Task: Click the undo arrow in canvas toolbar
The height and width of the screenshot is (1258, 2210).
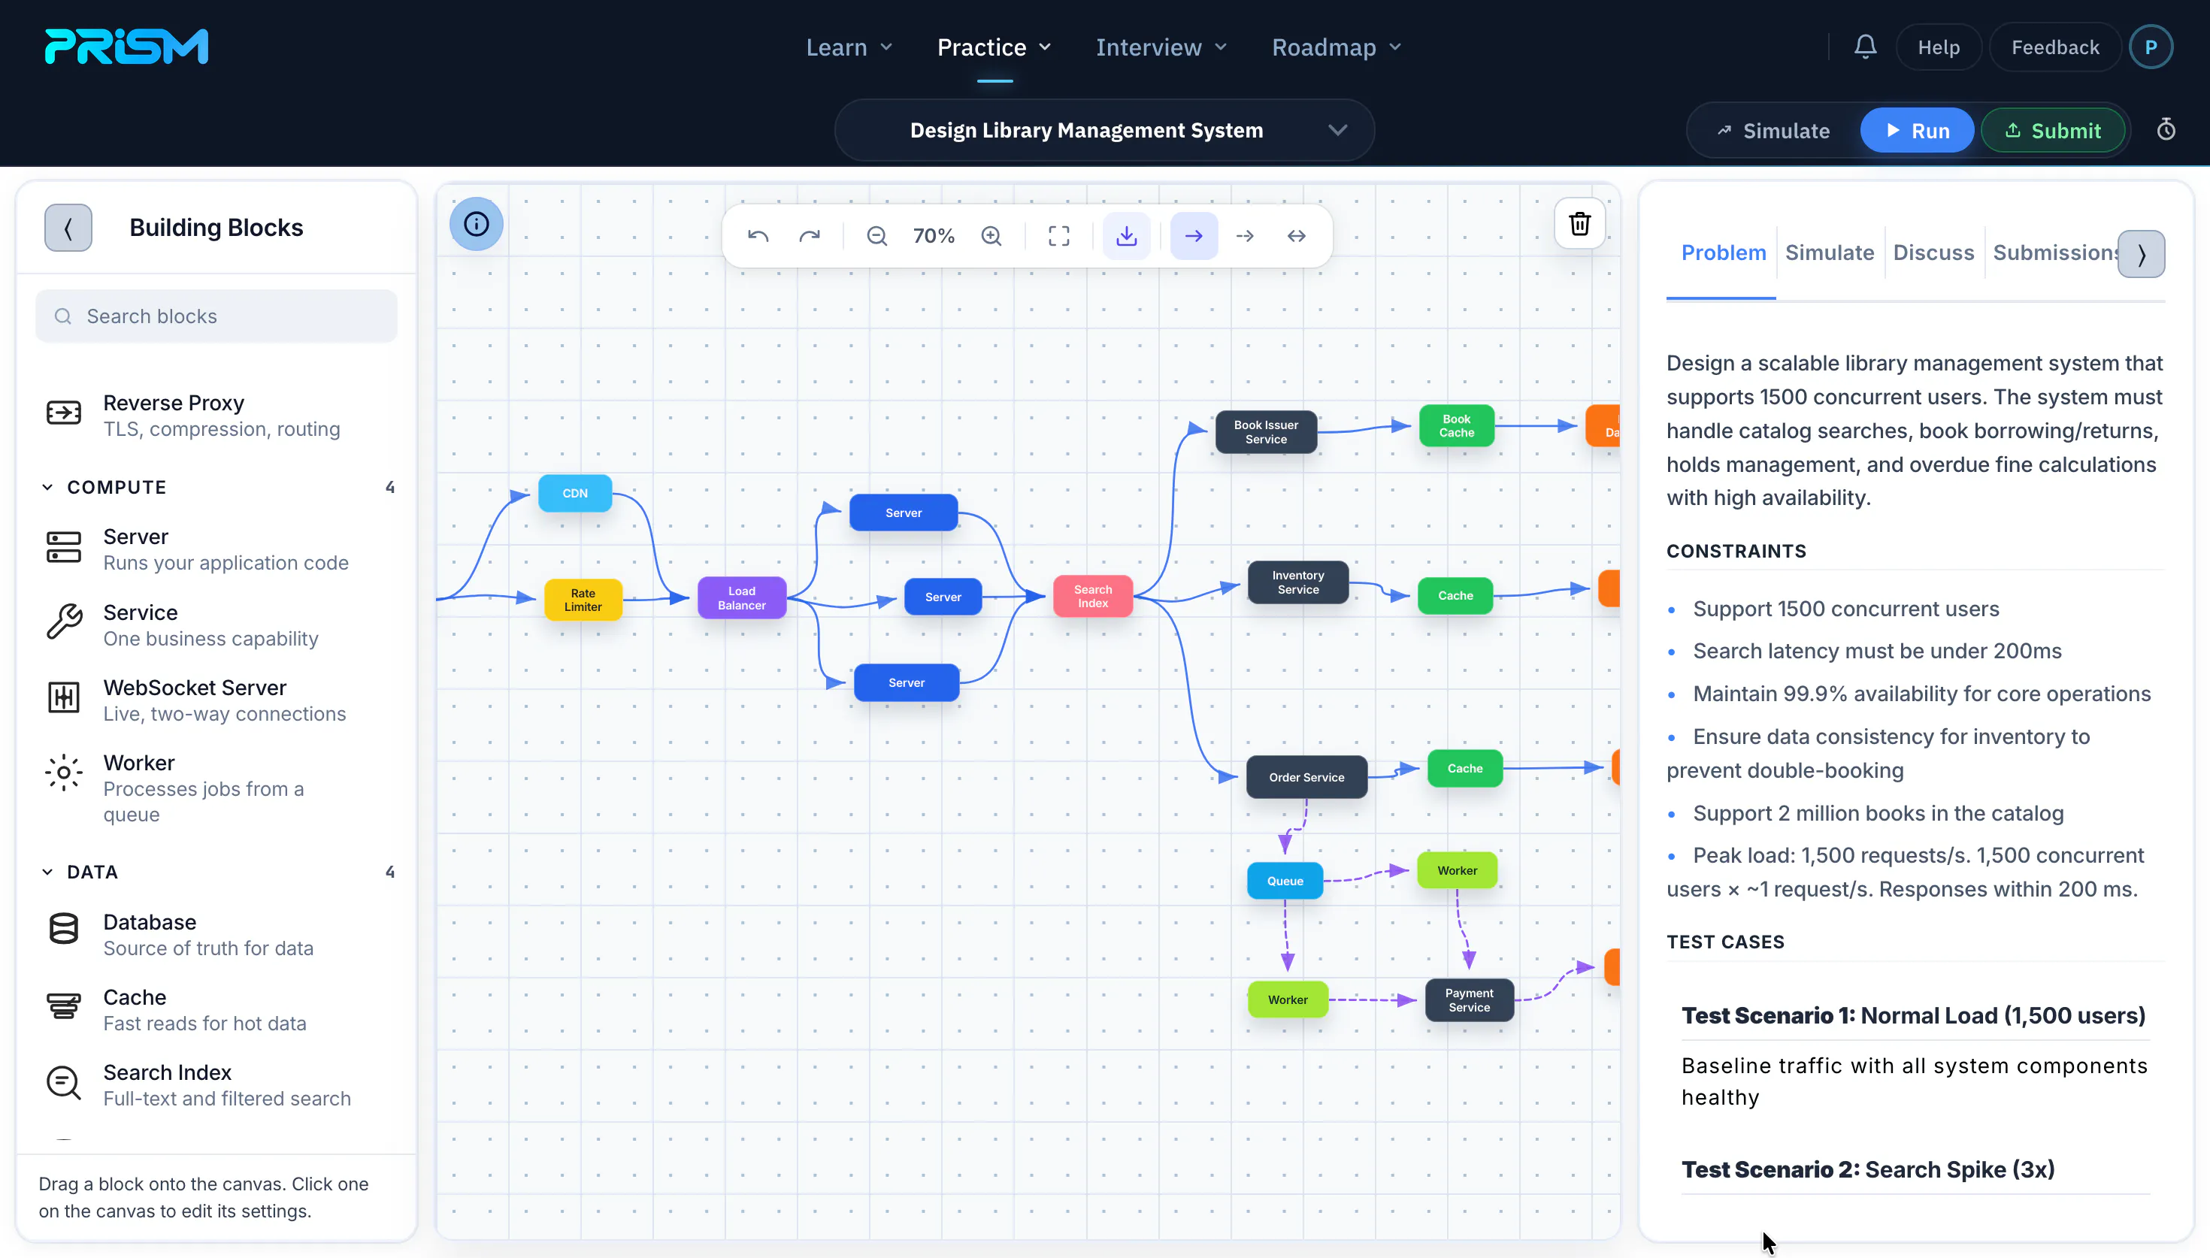Action: [x=758, y=236]
